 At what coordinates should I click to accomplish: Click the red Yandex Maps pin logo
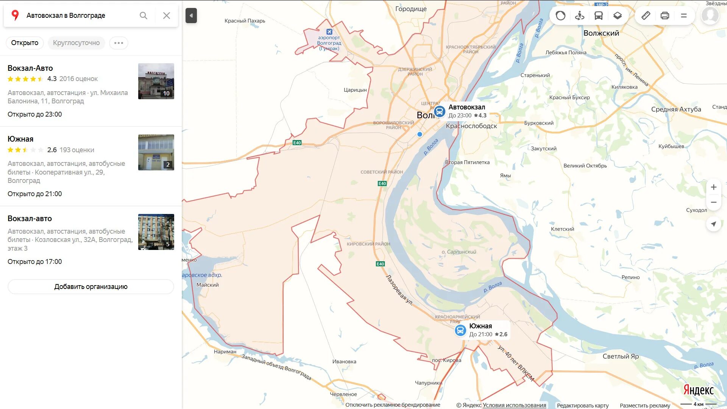click(15, 16)
